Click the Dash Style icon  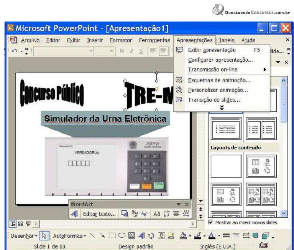tap(236, 235)
